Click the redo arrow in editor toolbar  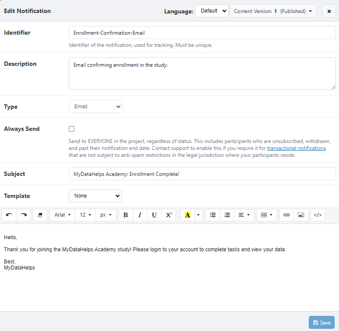pyautogui.click(x=23, y=215)
